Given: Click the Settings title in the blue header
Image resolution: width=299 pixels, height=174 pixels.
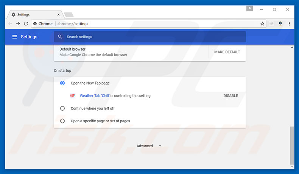Looking at the screenshot, I should point(29,37).
